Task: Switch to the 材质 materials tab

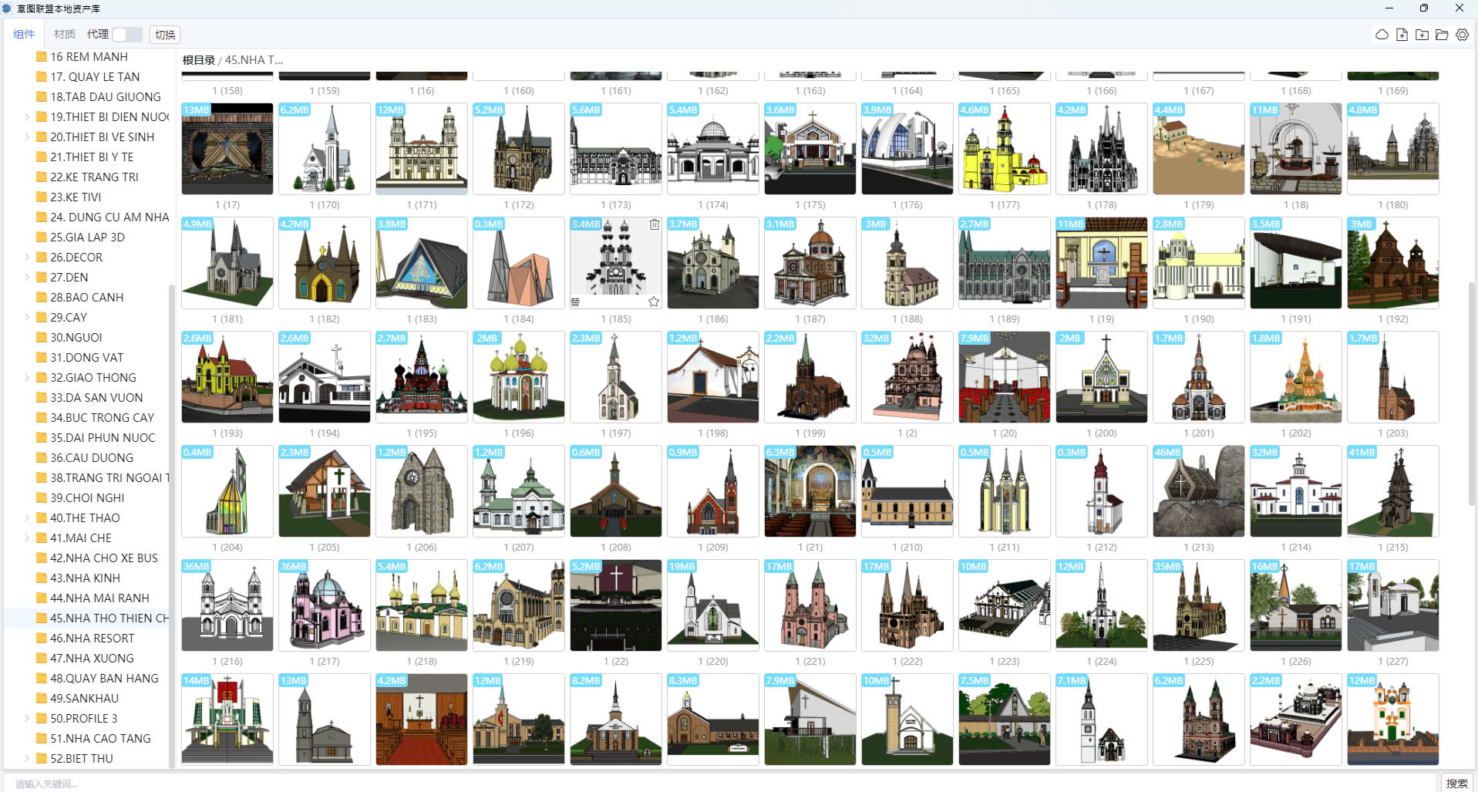Action: pyautogui.click(x=65, y=34)
